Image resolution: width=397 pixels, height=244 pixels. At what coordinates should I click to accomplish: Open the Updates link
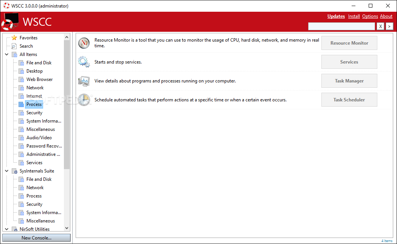[x=336, y=16]
